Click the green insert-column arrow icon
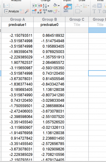 click(34, 6)
